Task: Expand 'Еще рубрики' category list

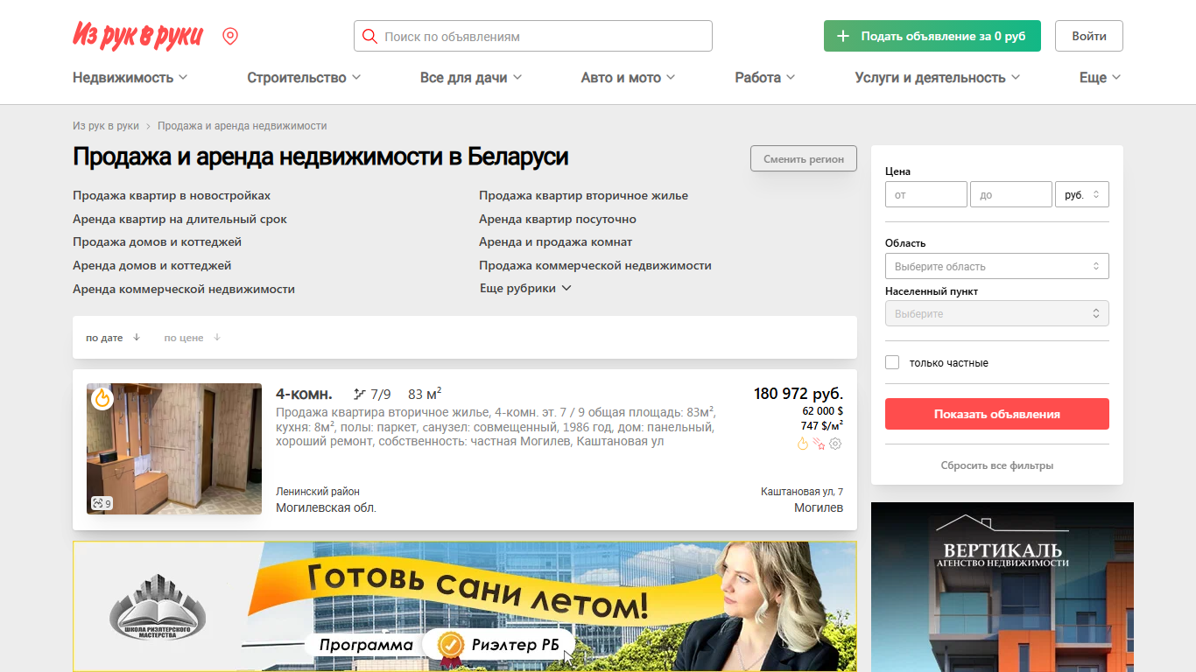Action: click(525, 288)
